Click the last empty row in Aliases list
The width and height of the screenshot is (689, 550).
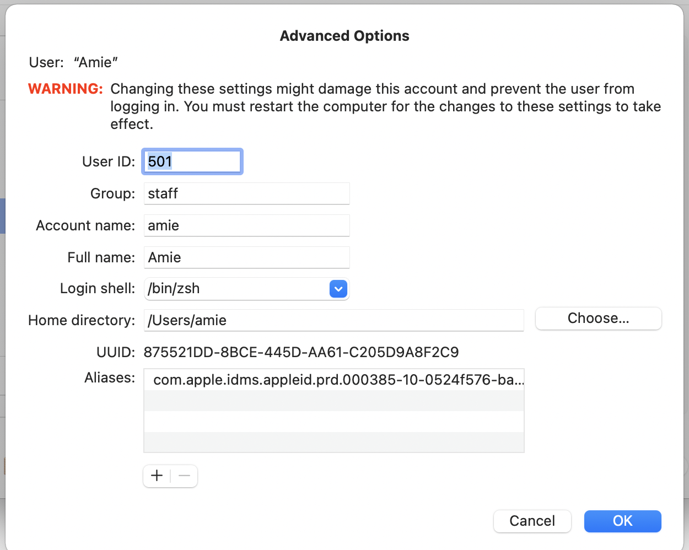[x=333, y=442]
